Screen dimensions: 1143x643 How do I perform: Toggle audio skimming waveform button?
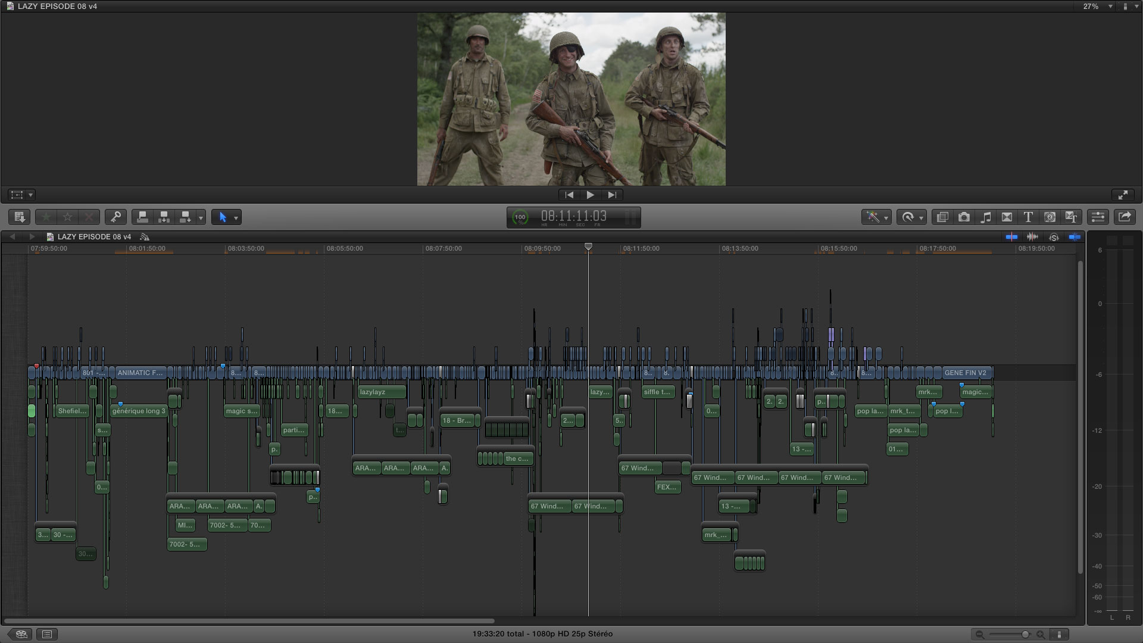[1032, 237]
